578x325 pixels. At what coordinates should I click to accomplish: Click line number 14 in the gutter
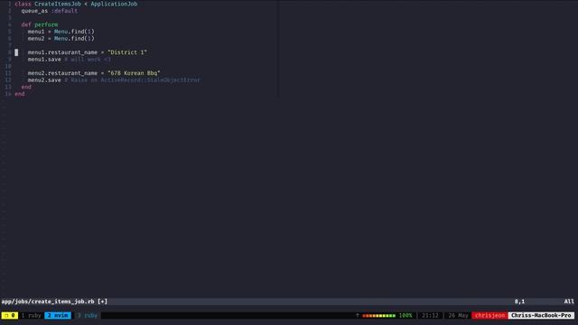point(8,94)
